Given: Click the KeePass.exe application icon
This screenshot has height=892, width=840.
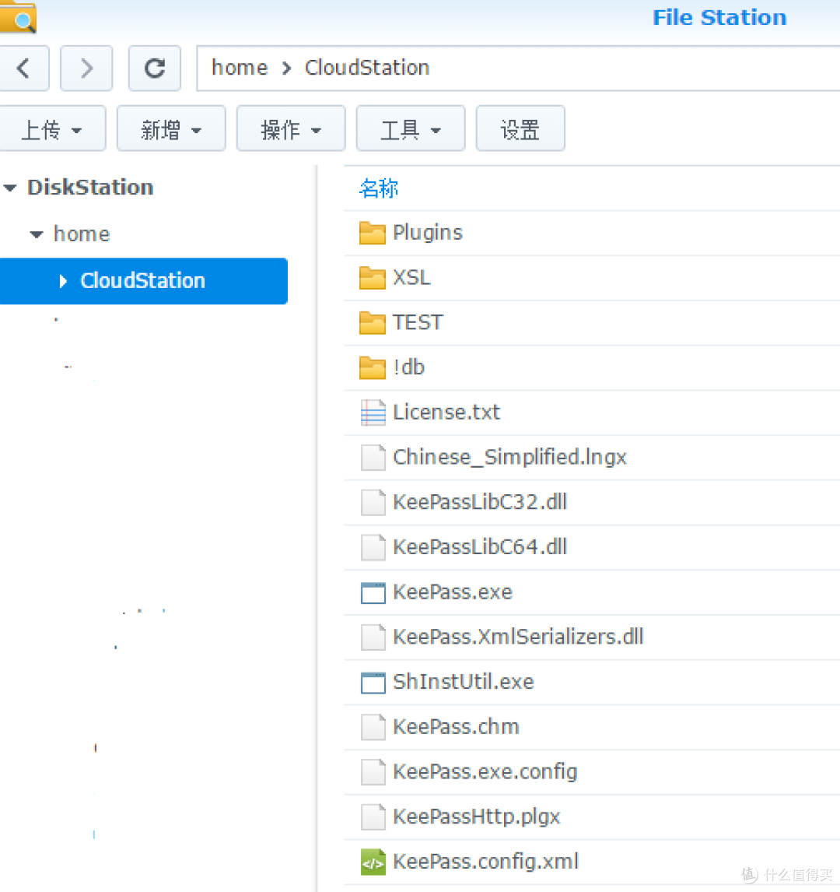Looking at the screenshot, I should (x=373, y=593).
